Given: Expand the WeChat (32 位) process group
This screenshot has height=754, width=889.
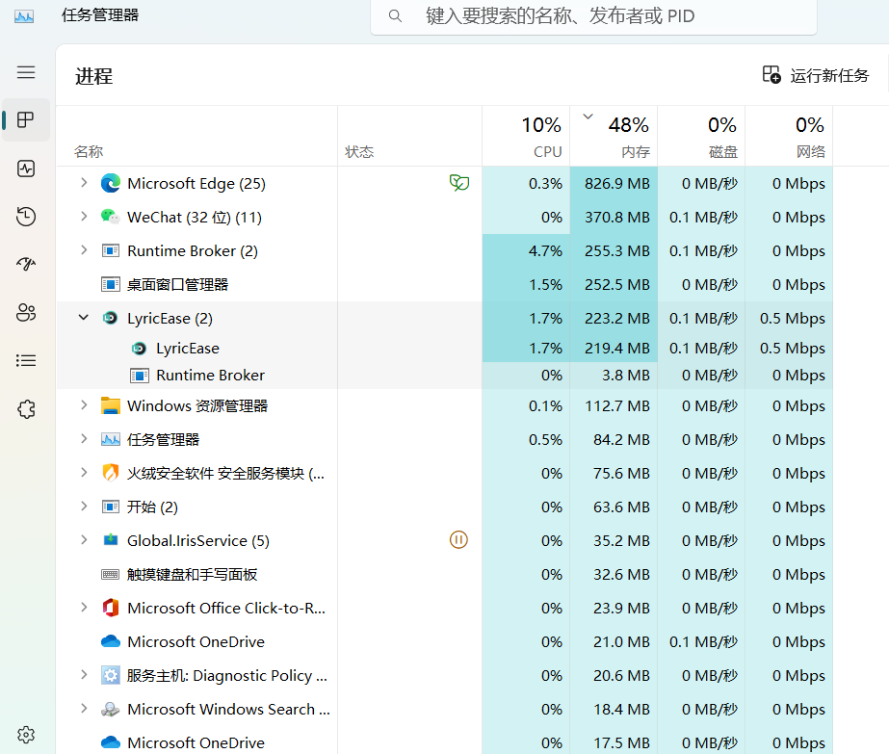Looking at the screenshot, I should pos(84,217).
